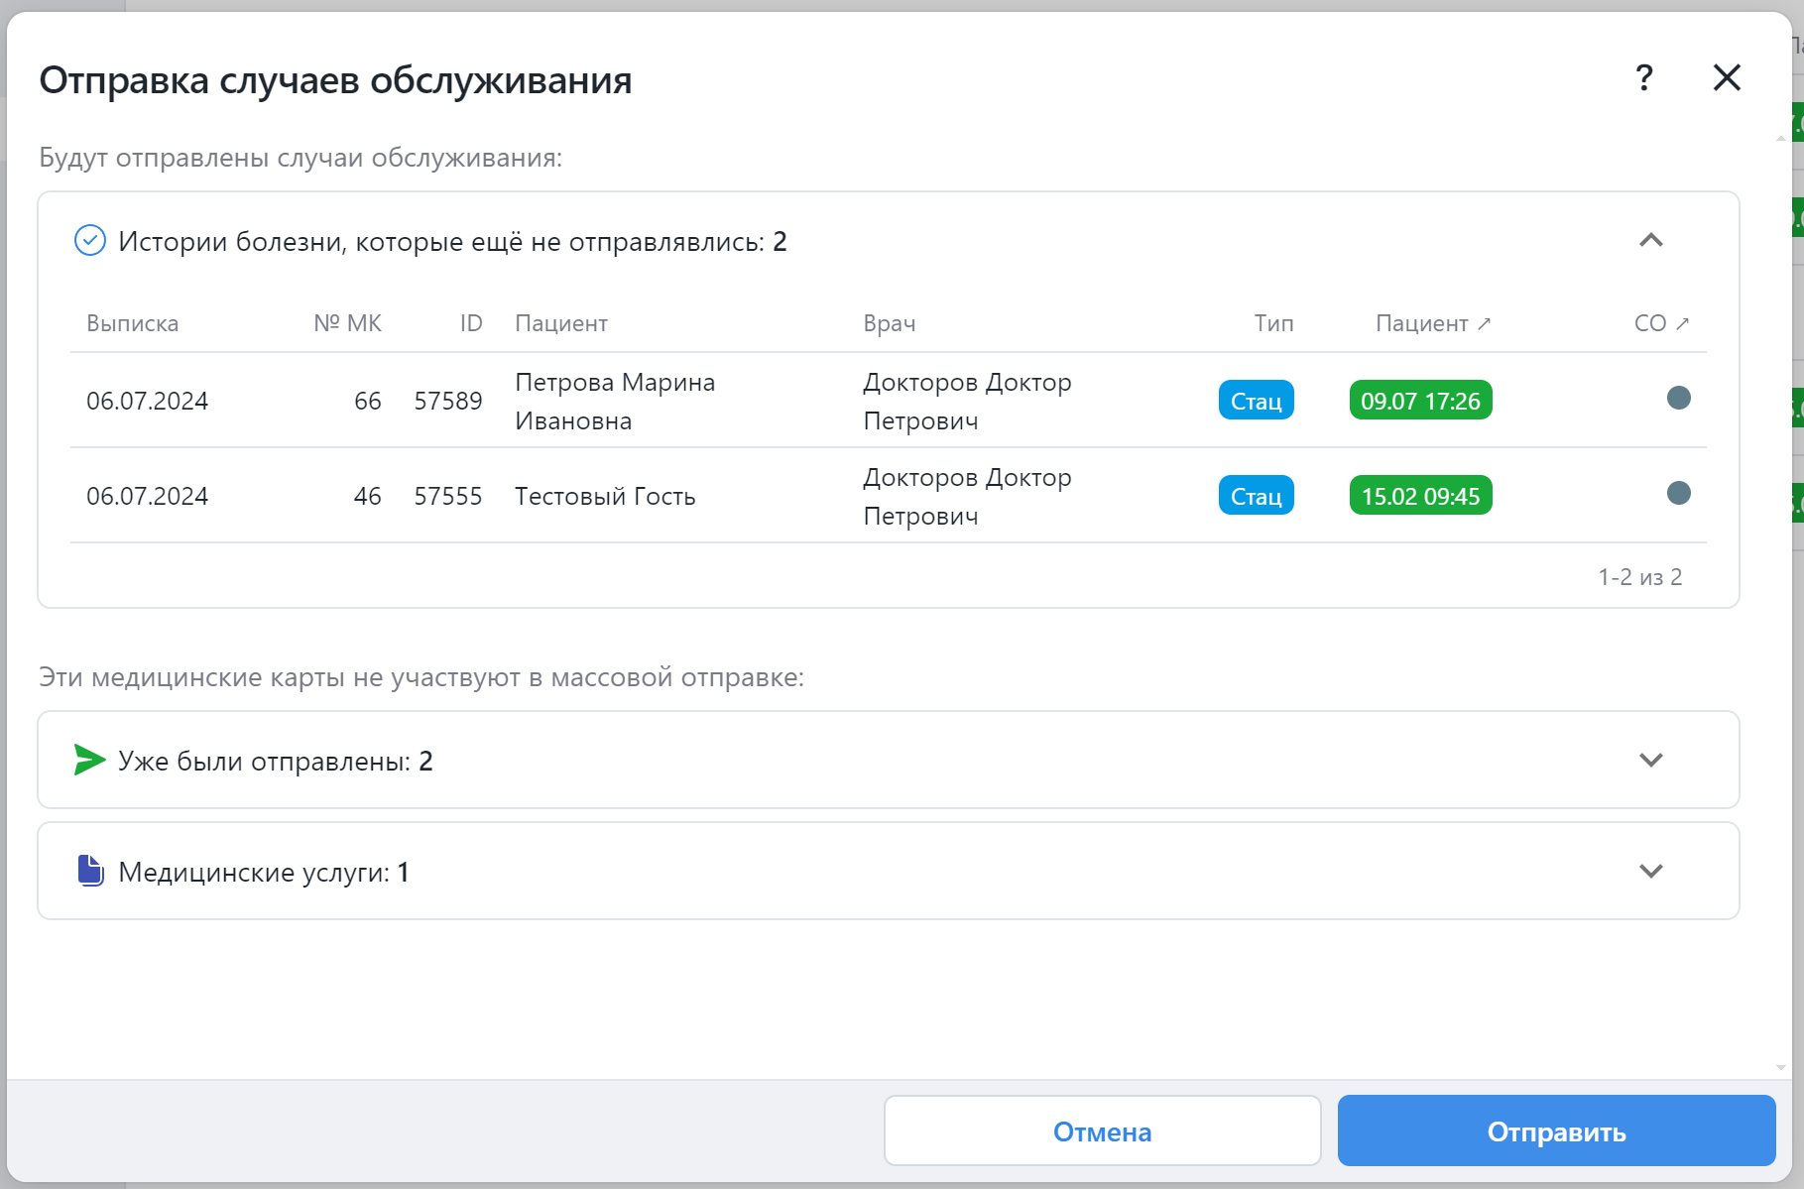This screenshot has width=1804, height=1189.
Task: Click the 'CO ↗' column header
Action: tap(1660, 323)
